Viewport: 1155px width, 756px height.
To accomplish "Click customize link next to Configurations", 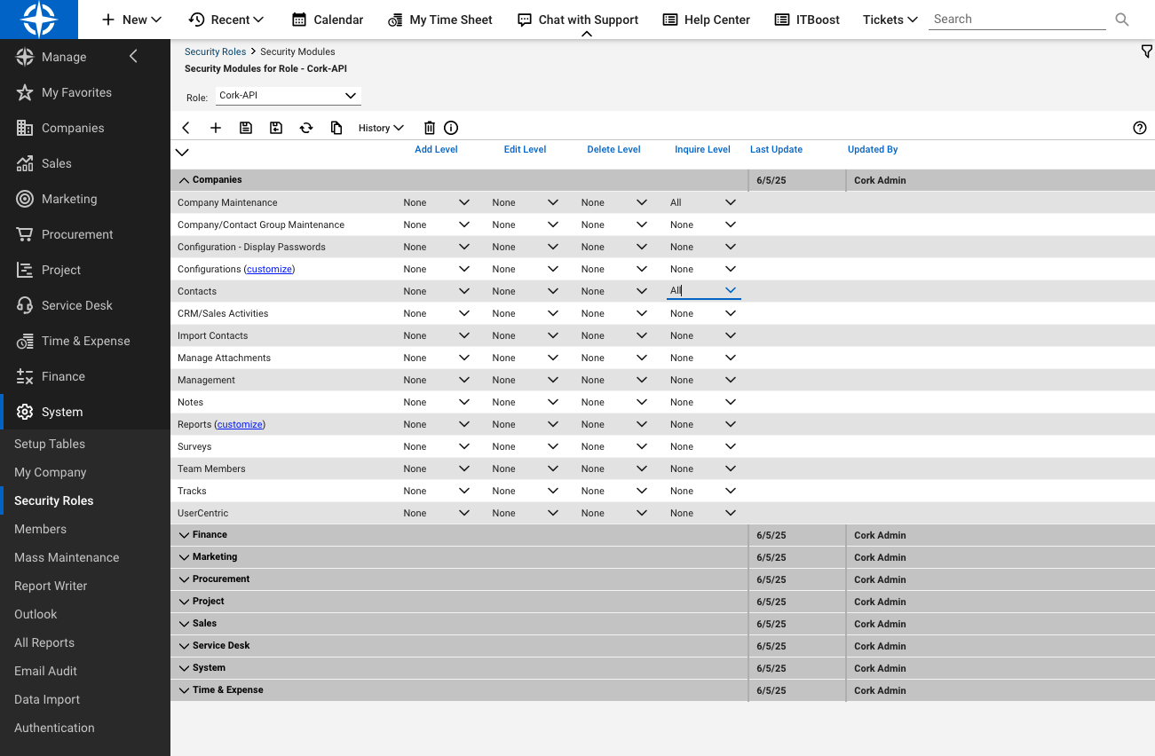I will tap(269, 269).
